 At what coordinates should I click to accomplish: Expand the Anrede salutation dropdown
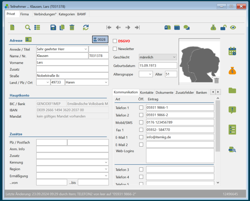(86, 49)
